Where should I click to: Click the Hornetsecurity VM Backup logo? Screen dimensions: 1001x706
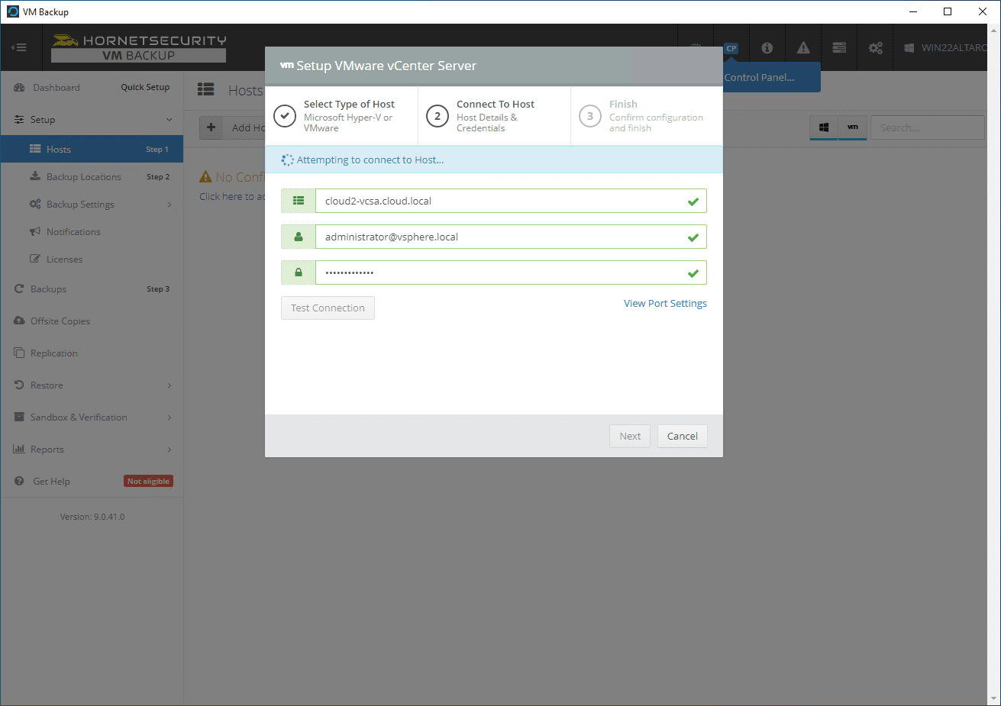138,47
